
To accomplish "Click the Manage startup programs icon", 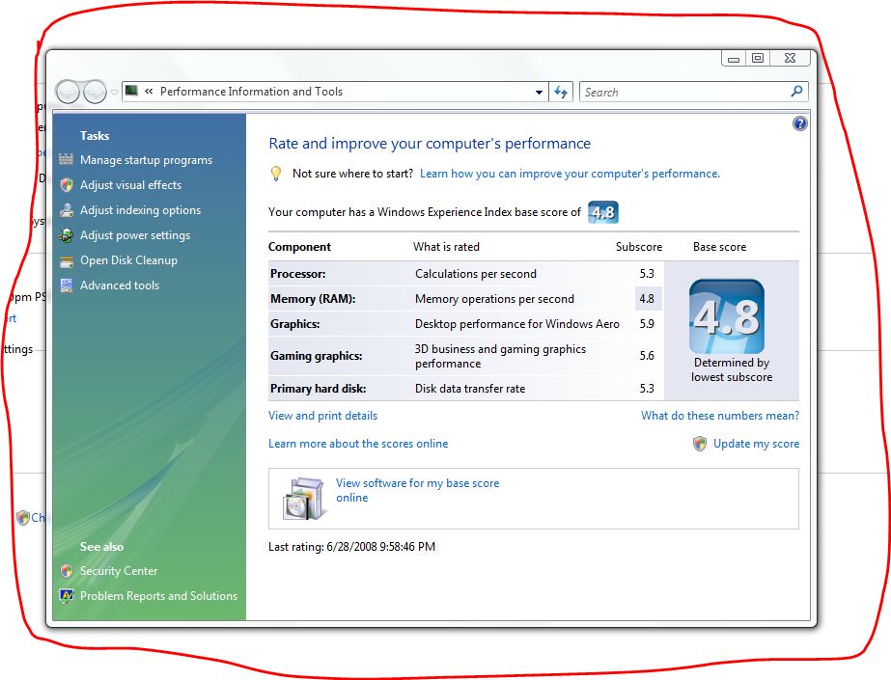I will (x=66, y=159).
